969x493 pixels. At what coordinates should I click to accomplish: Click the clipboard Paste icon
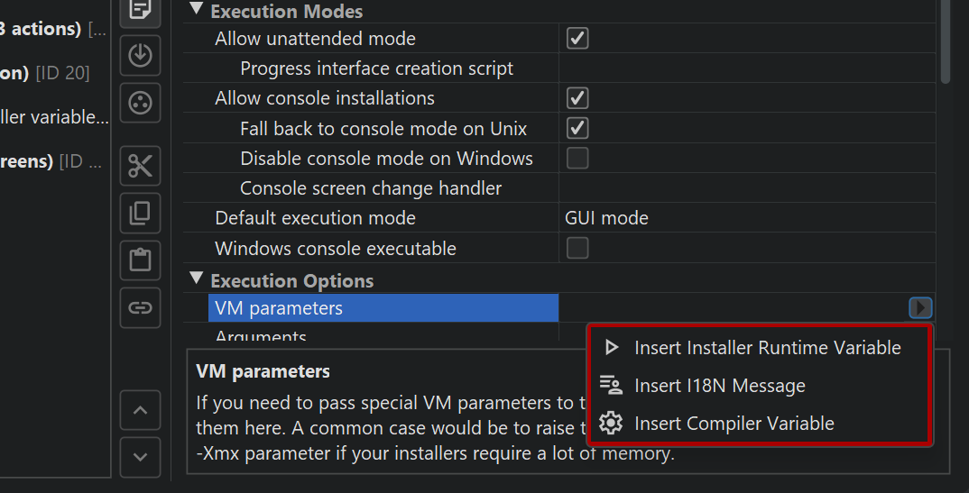point(140,260)
